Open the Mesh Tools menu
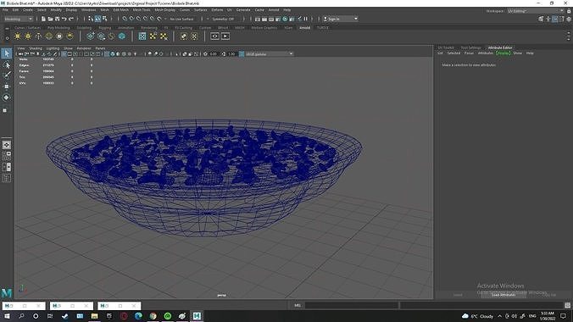This screenshot has width=573, height=322. pyautogui.click(x=142, y=10)
